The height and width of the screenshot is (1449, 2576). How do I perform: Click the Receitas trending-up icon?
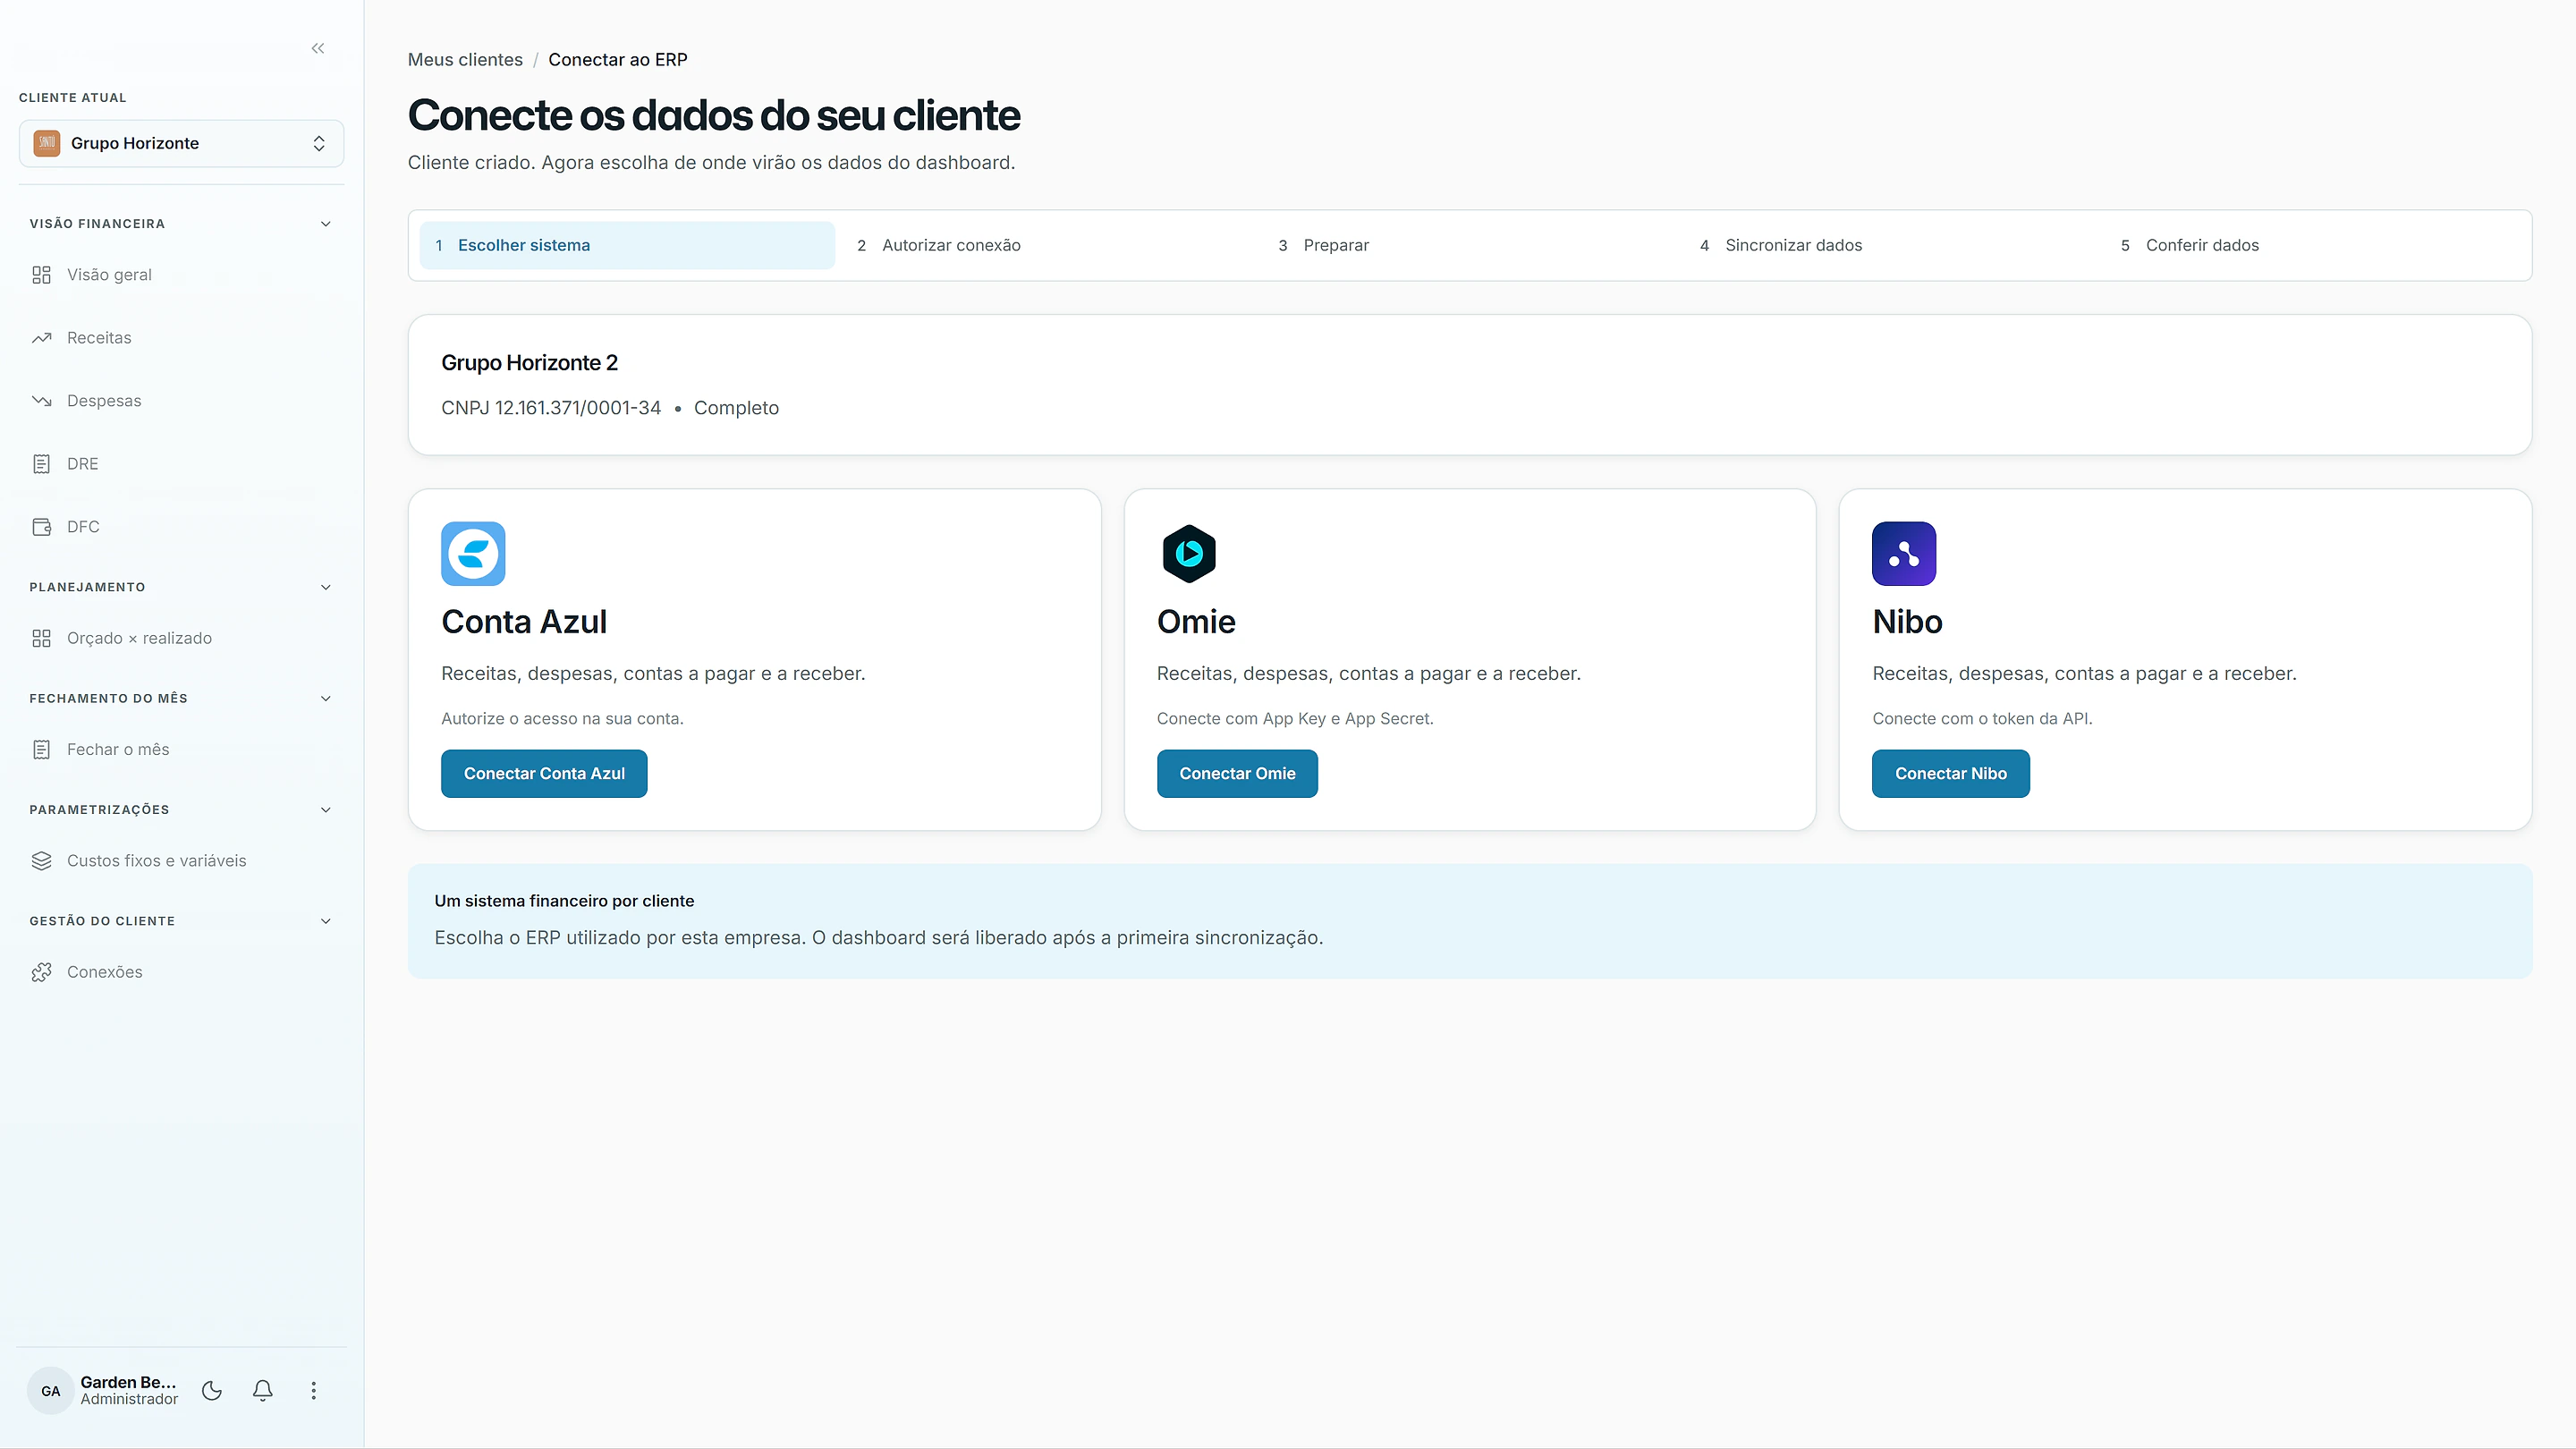click(x=41, y=338)
